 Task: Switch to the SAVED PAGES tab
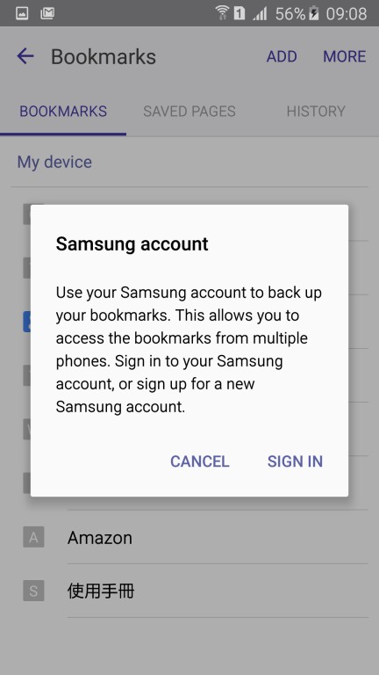189,111
